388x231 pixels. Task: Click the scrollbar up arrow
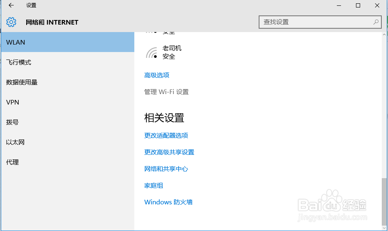click(x=384, y=35)
